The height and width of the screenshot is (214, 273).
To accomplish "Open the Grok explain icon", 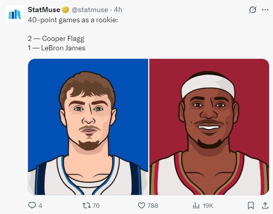I will [x=252, y=10].
